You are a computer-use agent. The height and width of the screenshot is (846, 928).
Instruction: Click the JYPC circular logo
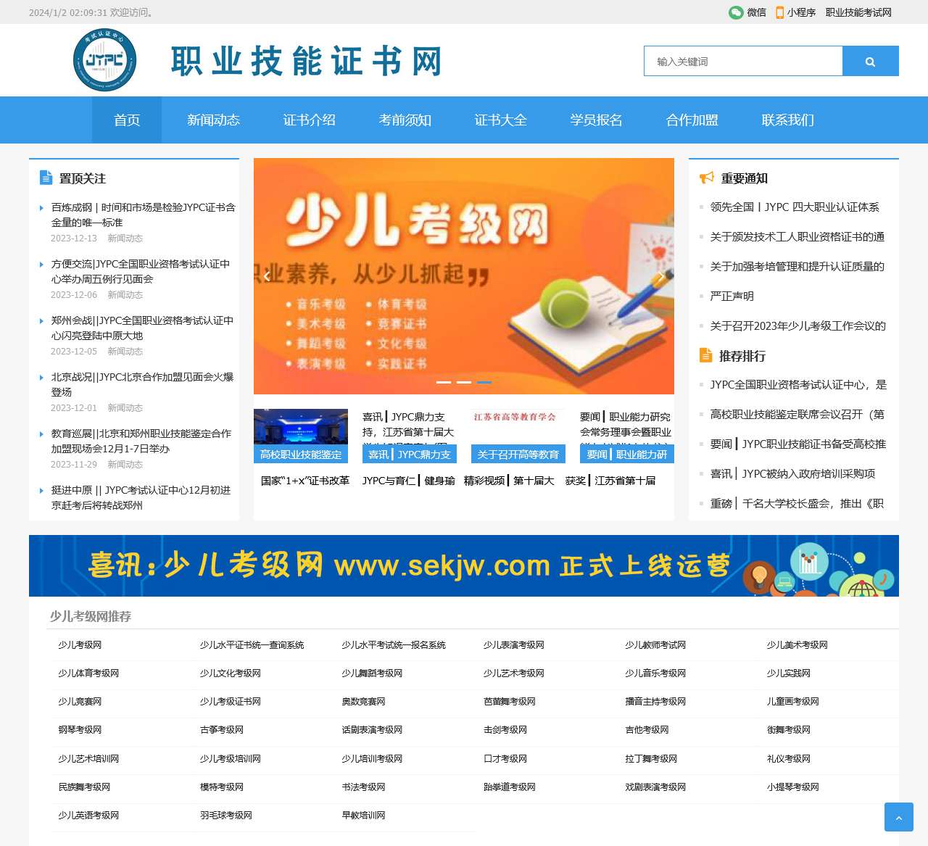(104, 60)
